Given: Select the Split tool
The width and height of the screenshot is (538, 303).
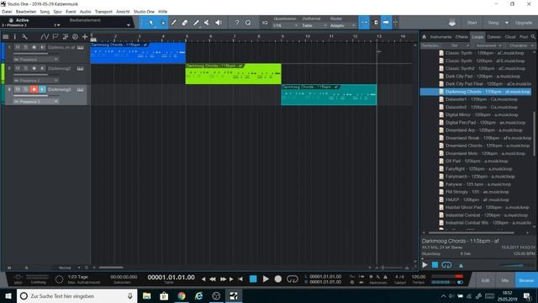Looking at the screenshot, I should [x=174, y=23].
